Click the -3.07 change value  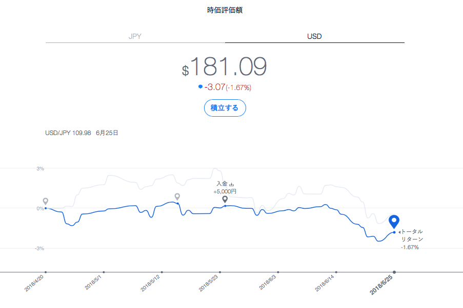pyautogui.click(x=215, y=87)
